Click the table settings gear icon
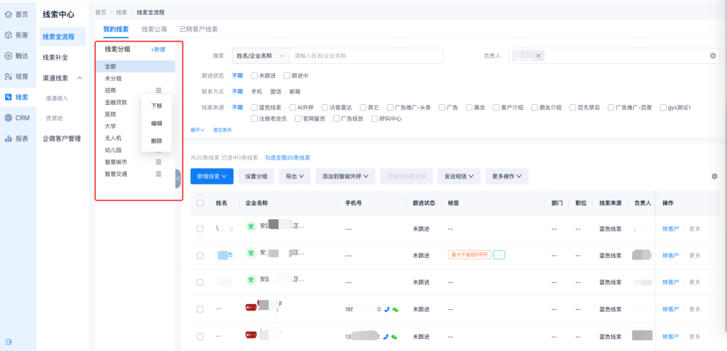Viewport: 727px width, 351px height. 714,176
